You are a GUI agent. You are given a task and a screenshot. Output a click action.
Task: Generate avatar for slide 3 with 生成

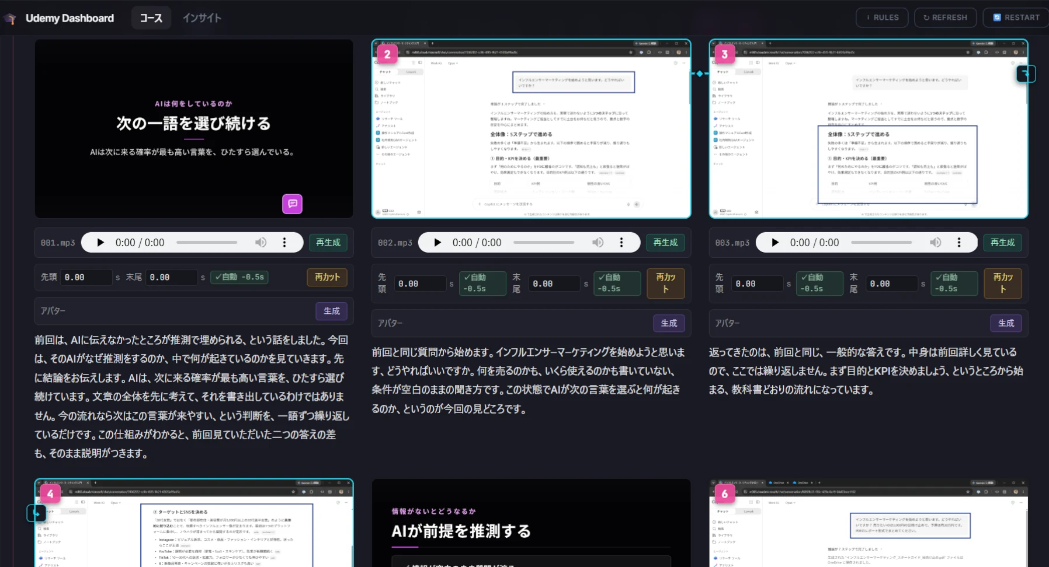(1006, 323)
